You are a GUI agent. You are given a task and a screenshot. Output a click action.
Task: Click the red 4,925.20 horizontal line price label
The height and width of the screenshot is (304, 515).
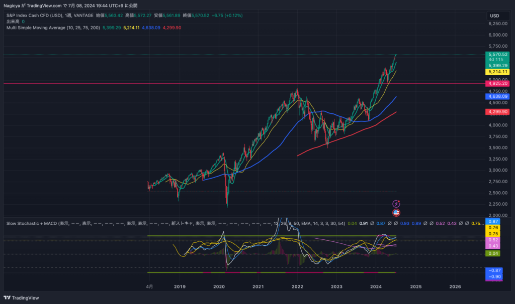point(497,83)
